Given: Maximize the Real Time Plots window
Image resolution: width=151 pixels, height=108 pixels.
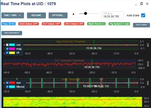Looking at the screenshot, I should coord(141,4).
